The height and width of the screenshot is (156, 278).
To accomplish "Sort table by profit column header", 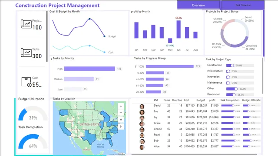I will [212, 100].
